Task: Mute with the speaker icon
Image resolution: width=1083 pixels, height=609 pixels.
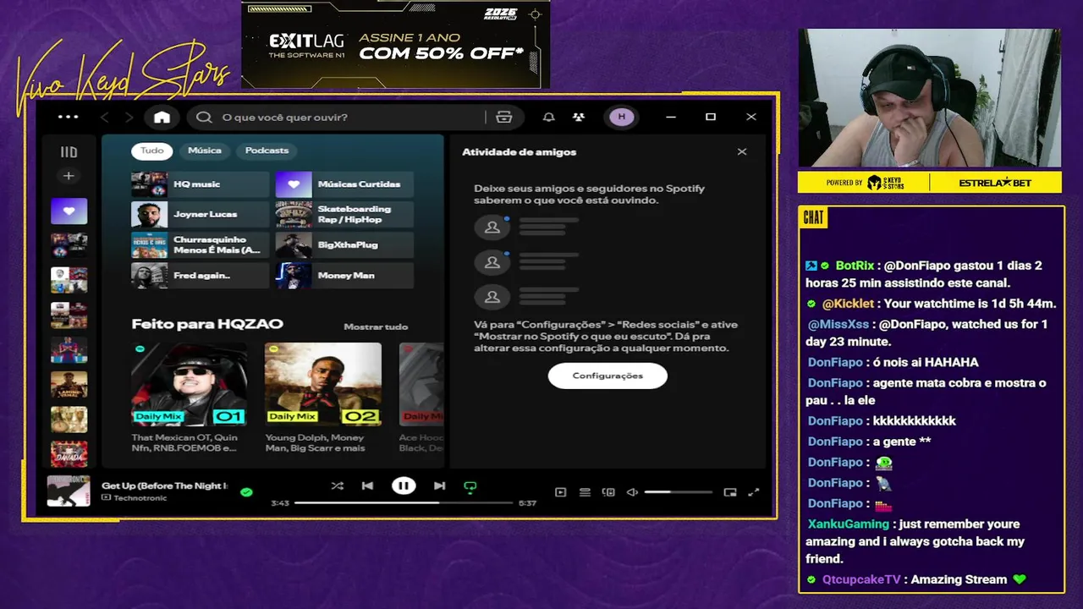Action: [632, 492]
